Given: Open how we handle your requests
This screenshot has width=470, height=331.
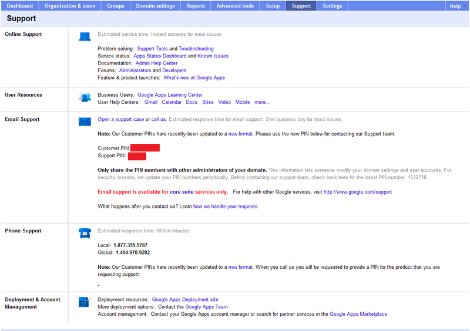Looking at the screenshot, I should pyautogui.click(x=225, y=207).
